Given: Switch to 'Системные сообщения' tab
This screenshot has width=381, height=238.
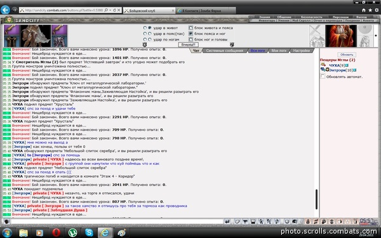Looking at the screenshot, I should [x=225, y=51].
